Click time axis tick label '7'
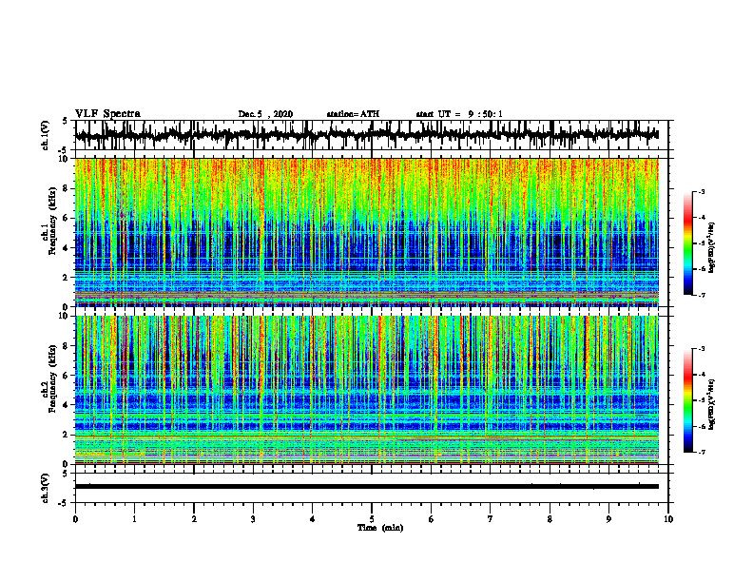 pos(491,519)
